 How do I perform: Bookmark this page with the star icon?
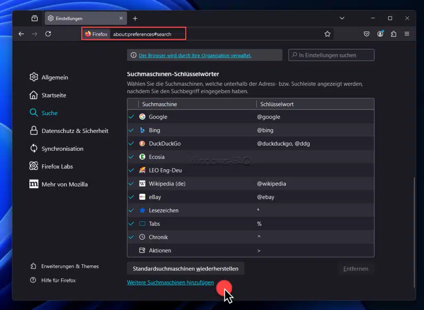(328, 34)
